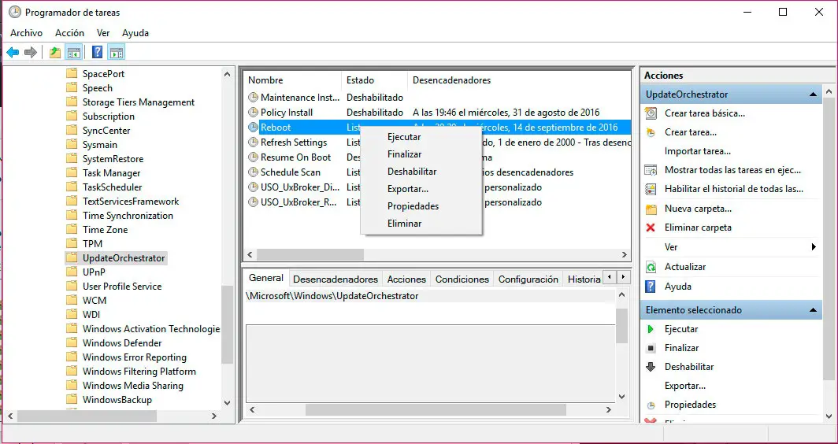Screen dimensions: 838x444
Task: Open the Ver menu in menu bar
Action: tap(103, 33)
